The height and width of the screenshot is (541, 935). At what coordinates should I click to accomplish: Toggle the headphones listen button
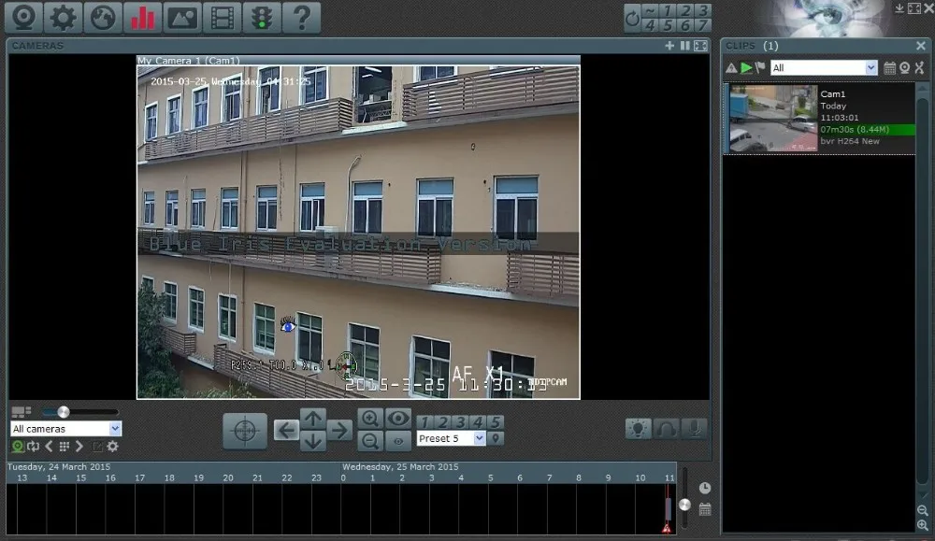point(666,428)
